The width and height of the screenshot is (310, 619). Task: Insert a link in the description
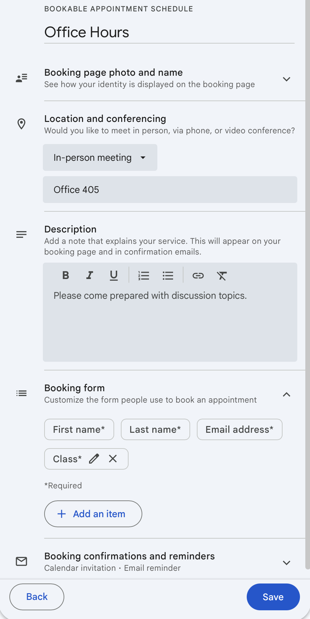pyautogui.click(x=198, y=276)
